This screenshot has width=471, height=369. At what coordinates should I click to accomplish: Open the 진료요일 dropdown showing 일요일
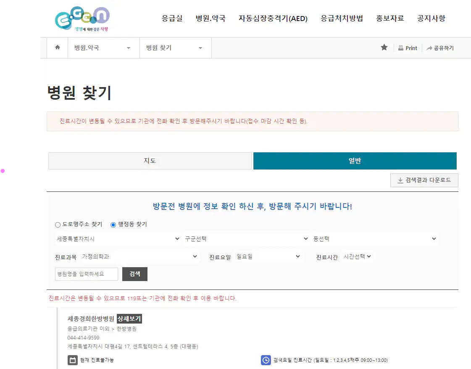point(269,256)
